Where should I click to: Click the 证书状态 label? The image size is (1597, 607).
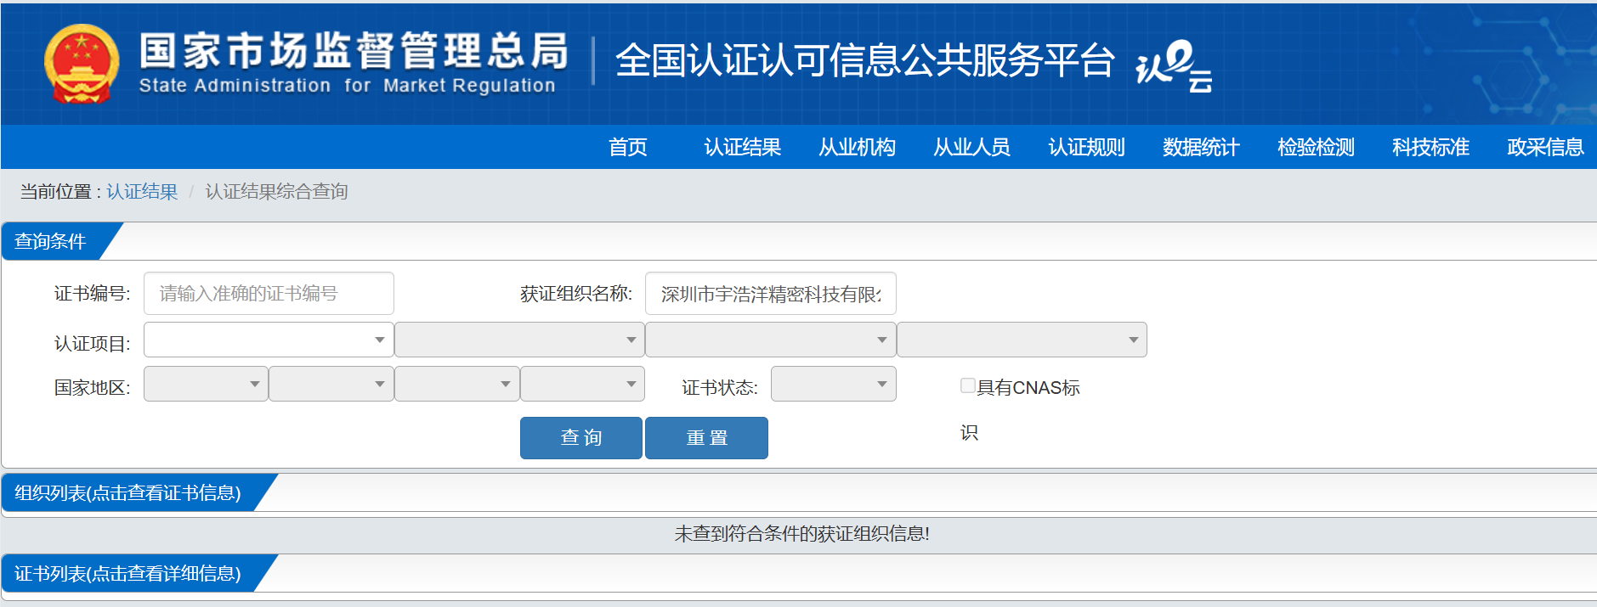[x=719, y=388]
